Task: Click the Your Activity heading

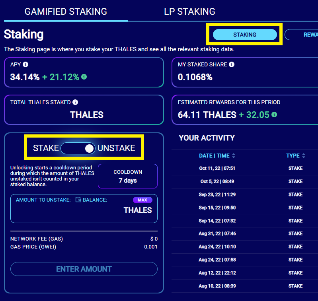Action: pyautogui.click(x=207, y=138)
